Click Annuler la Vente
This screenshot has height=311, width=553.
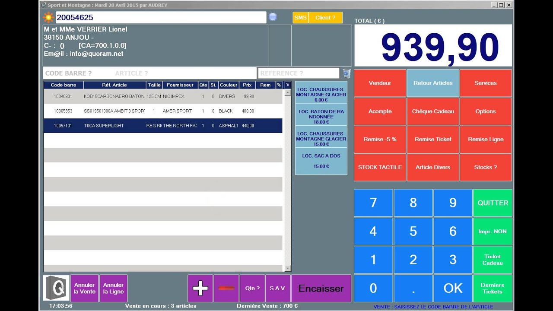[84, 288]
